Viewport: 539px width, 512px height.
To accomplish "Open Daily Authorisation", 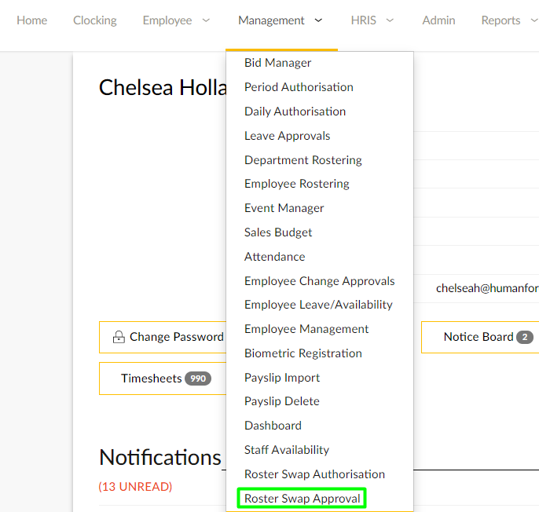I will tap(295, 112).
